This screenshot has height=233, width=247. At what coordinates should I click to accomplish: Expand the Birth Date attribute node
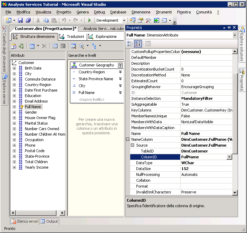(14, 68)
